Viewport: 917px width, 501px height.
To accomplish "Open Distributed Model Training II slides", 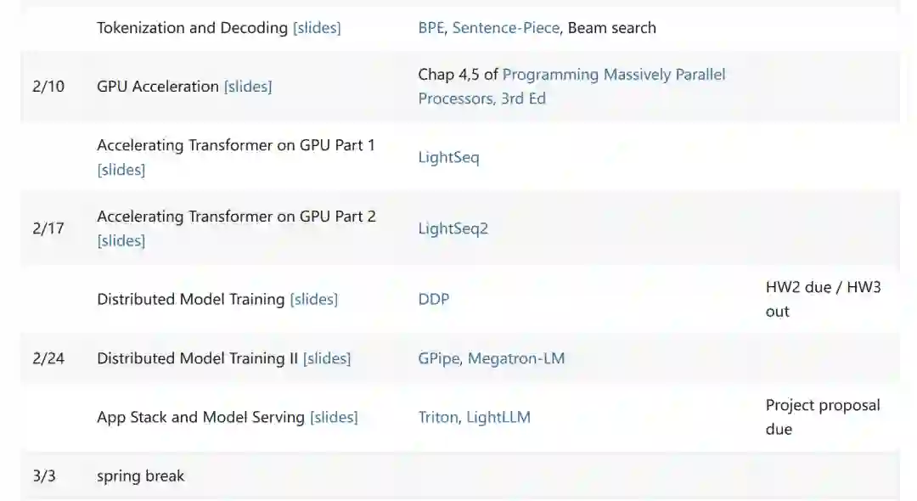I will tap(327, 358).
